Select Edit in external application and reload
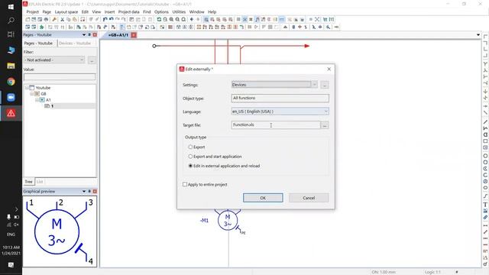Screen dimensions: 489x275 pos(190,166)
